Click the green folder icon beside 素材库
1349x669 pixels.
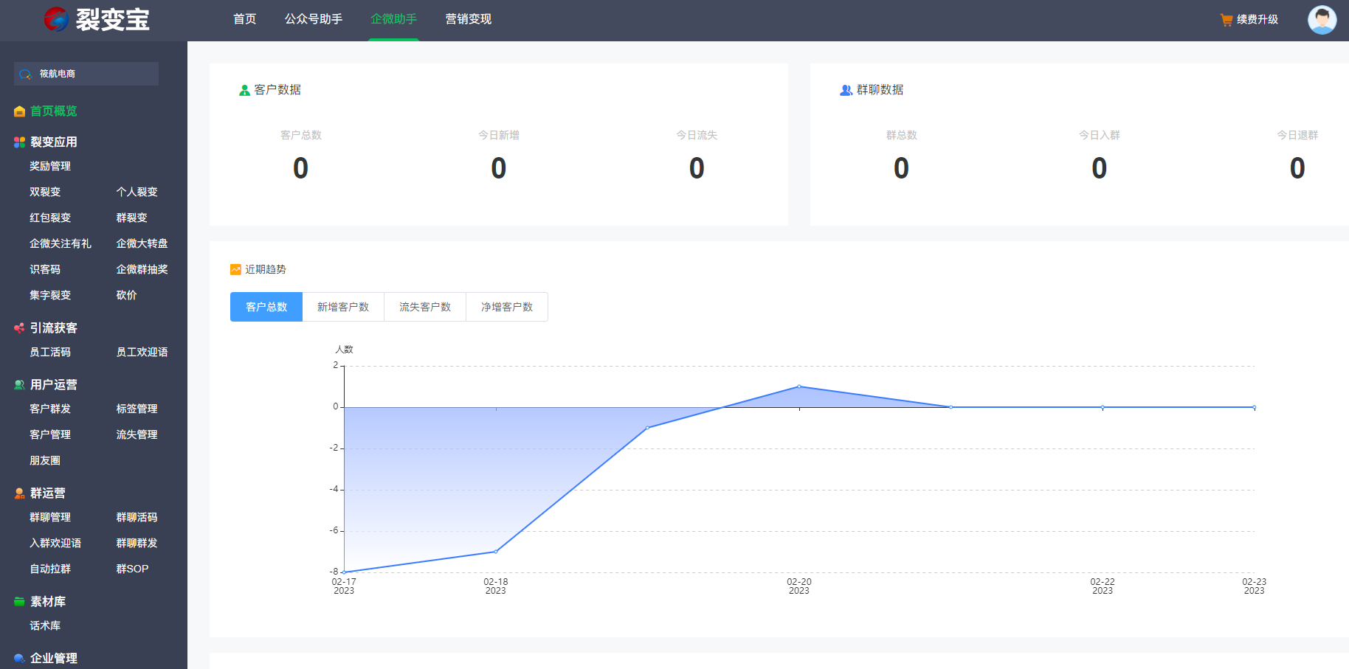[x=20, y=602]
